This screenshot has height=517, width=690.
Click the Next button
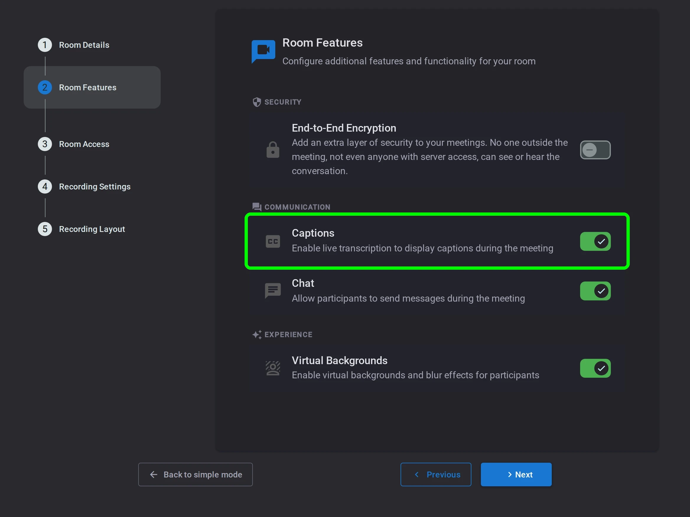pyautogui.click(x=516, y=474)
